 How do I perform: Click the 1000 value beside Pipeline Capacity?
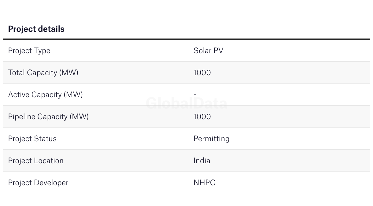[202, 116]
